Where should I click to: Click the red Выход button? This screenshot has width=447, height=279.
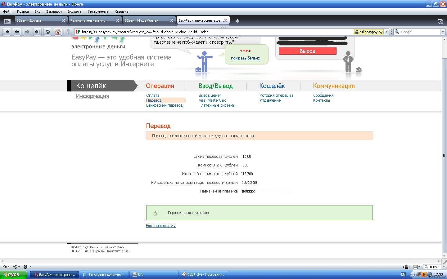307,51
